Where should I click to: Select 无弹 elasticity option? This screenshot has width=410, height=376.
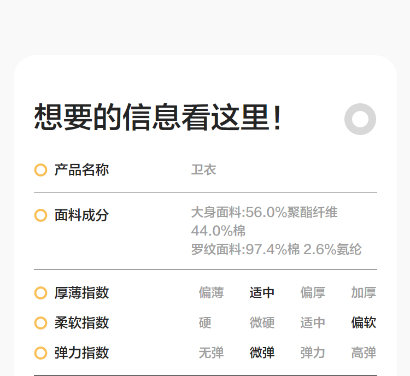(211, 353)
